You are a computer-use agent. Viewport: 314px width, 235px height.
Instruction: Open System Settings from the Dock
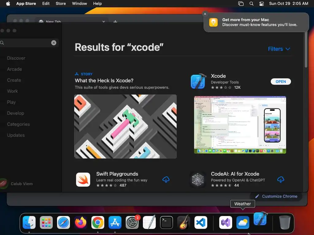pyautogui.click(x=132, y=222)
